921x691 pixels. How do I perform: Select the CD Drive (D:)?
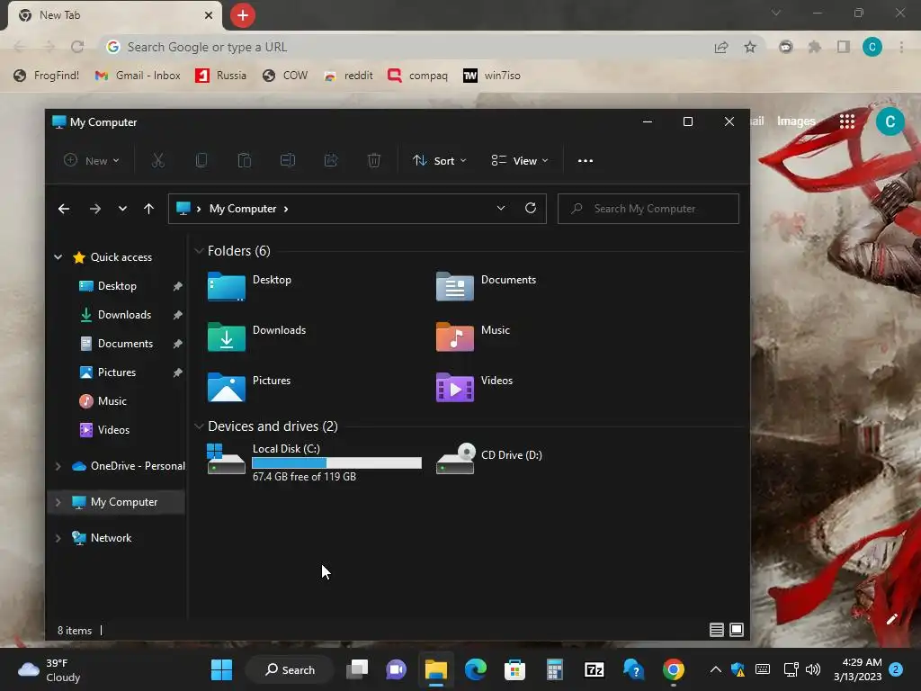point(489,459)
